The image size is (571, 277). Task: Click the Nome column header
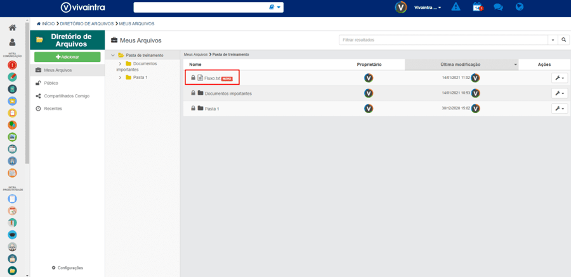click(x=195, y=65)
